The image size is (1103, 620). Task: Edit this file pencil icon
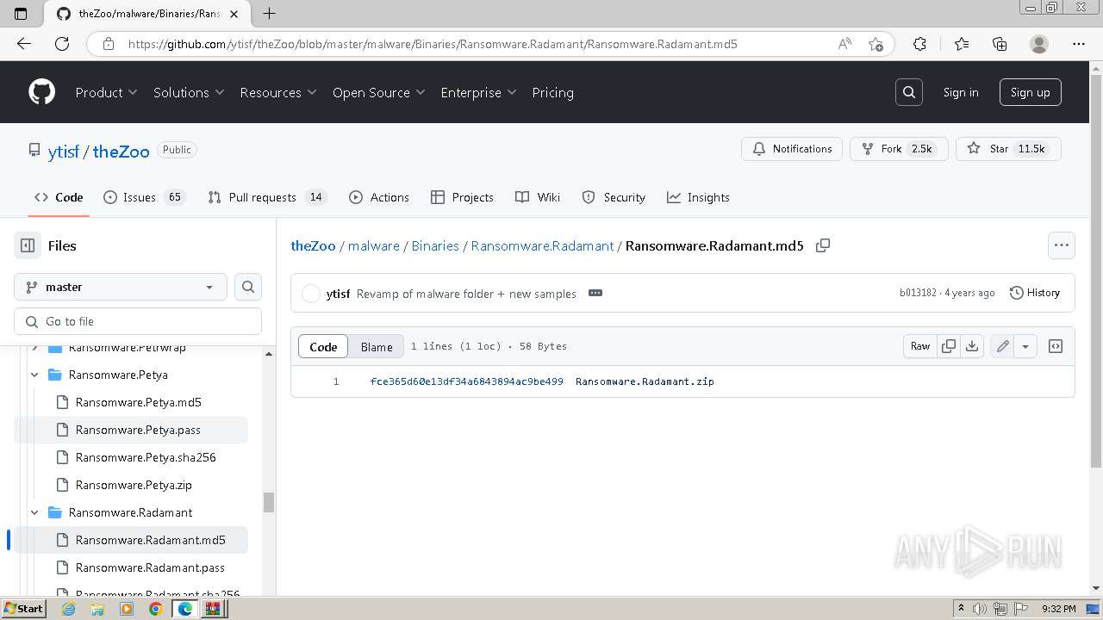1003,346
